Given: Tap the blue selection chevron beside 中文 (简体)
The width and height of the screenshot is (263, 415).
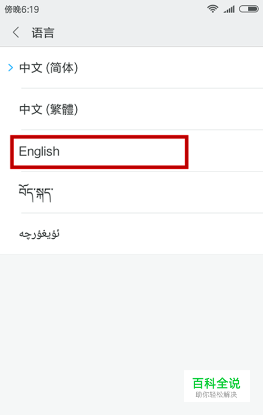Looking at the screenshot, I should click(x=11, y=68).
